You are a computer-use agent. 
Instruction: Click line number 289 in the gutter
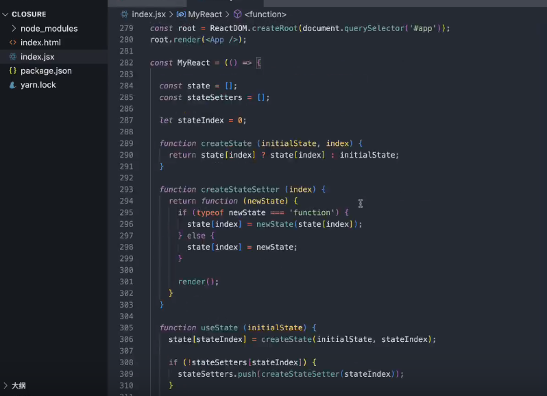click(x=126, y=143)
